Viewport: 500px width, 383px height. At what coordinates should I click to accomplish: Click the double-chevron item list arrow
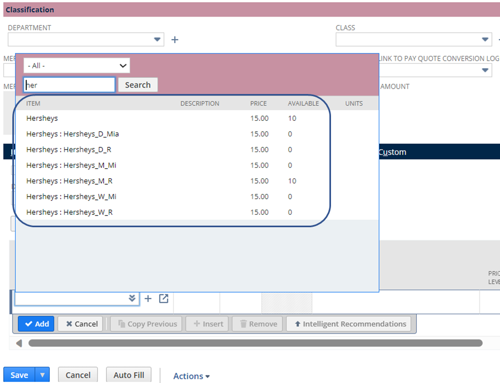click(x=132, y=299)
